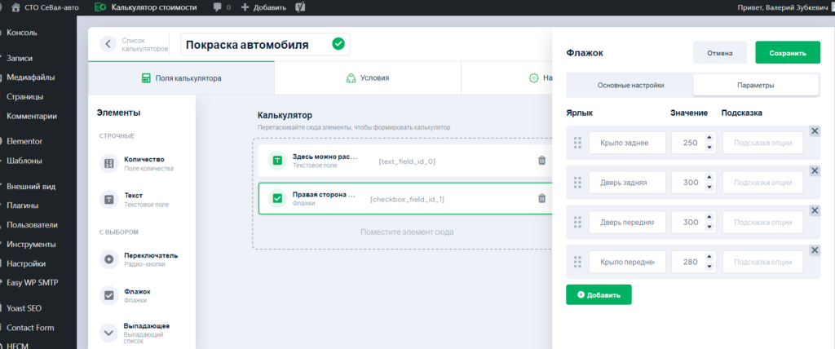The height and width of the screenshot is (349, 835).
Task: Click the [checkbox_field_id_1] shortcode text
Action: tap(407, 199)
